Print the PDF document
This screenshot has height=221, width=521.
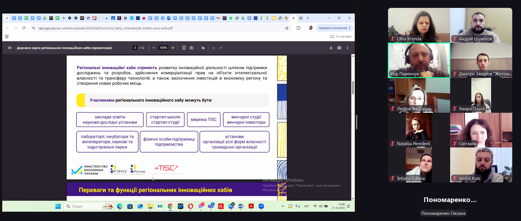[x=339, y=48]
